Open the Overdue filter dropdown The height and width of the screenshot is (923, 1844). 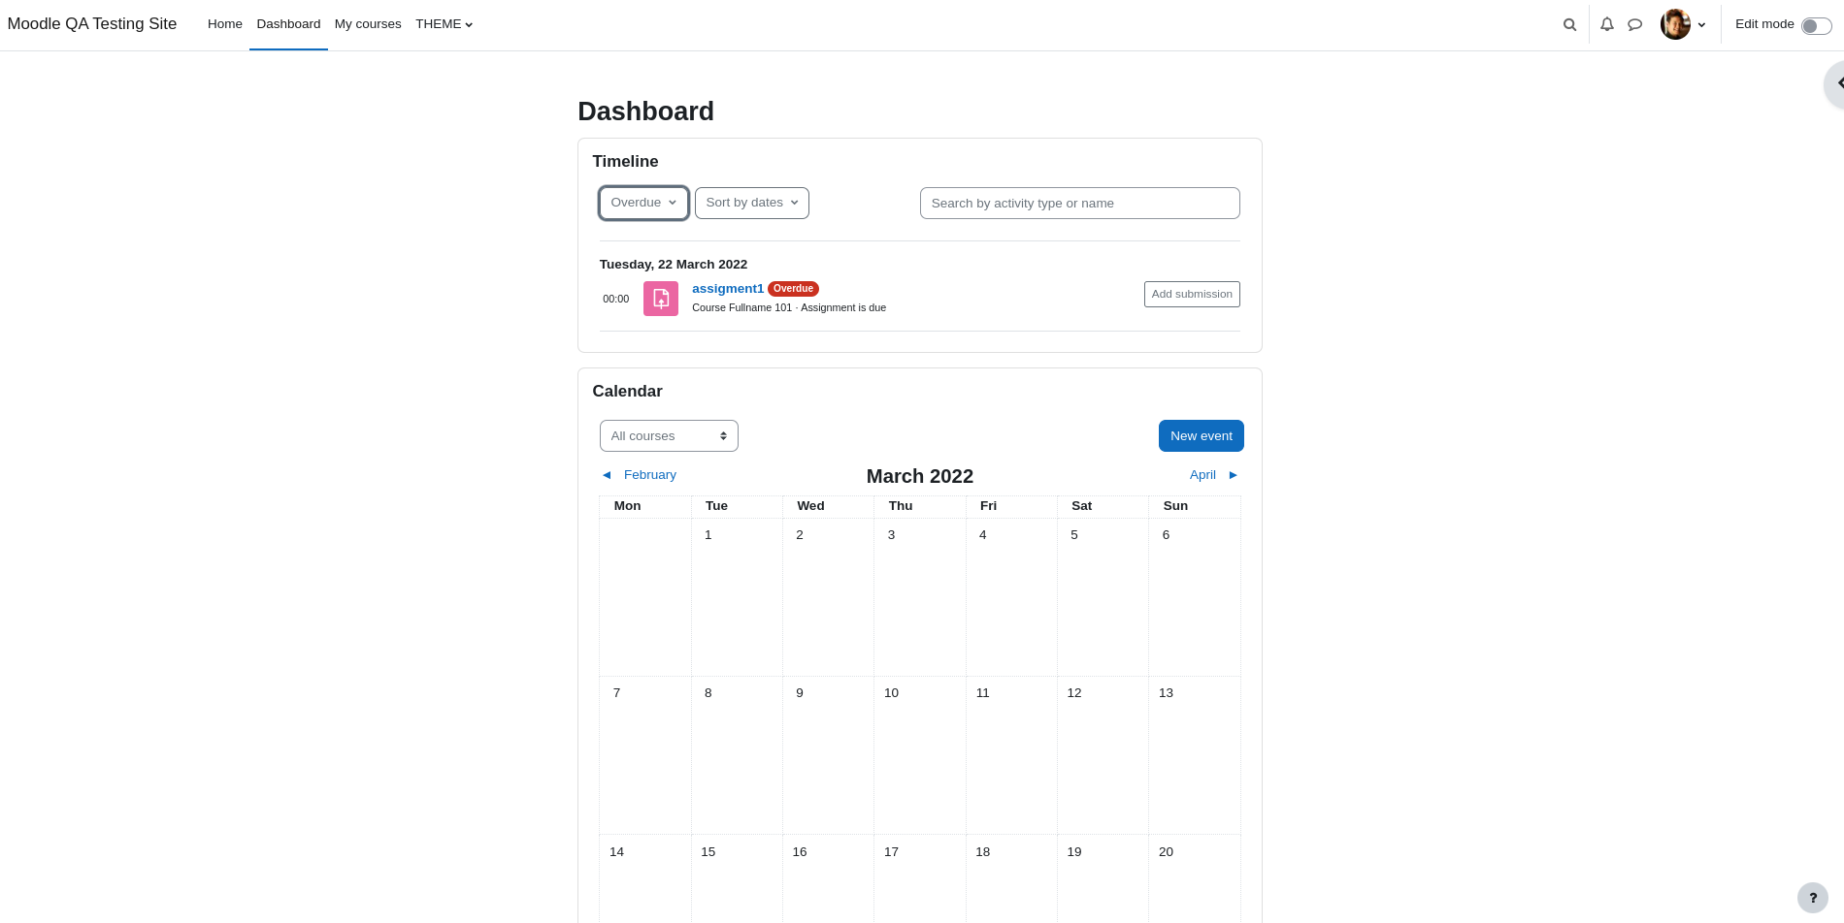(x=643, y=203)
